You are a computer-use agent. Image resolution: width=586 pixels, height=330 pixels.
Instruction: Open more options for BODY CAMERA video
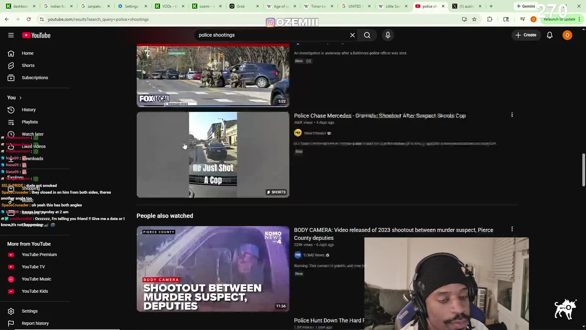(512, 229)
